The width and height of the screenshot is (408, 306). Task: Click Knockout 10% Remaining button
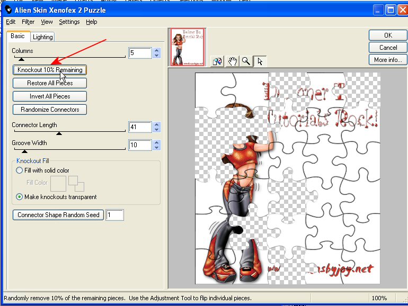(50, 70)
